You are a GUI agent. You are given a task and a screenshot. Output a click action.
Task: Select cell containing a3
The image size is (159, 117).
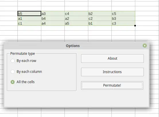click(53, 13)
